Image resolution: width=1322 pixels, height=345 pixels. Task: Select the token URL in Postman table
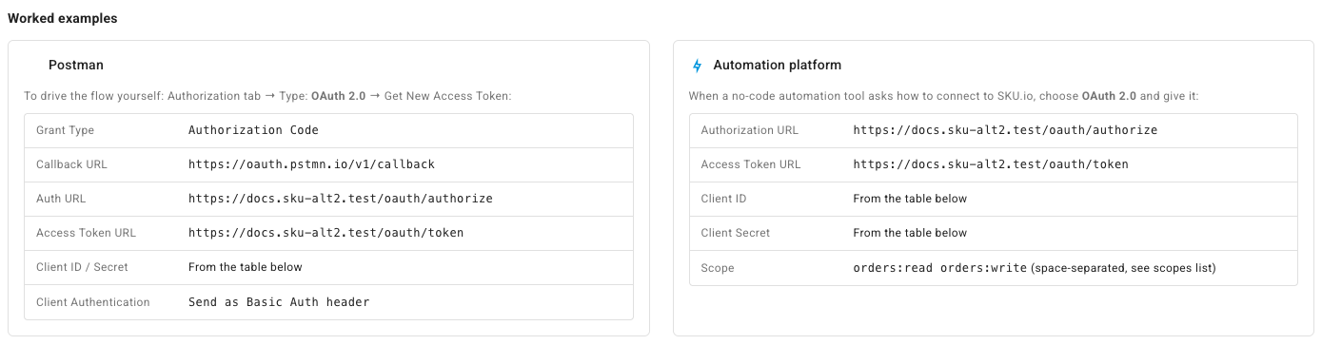click(x=326, y=233)
